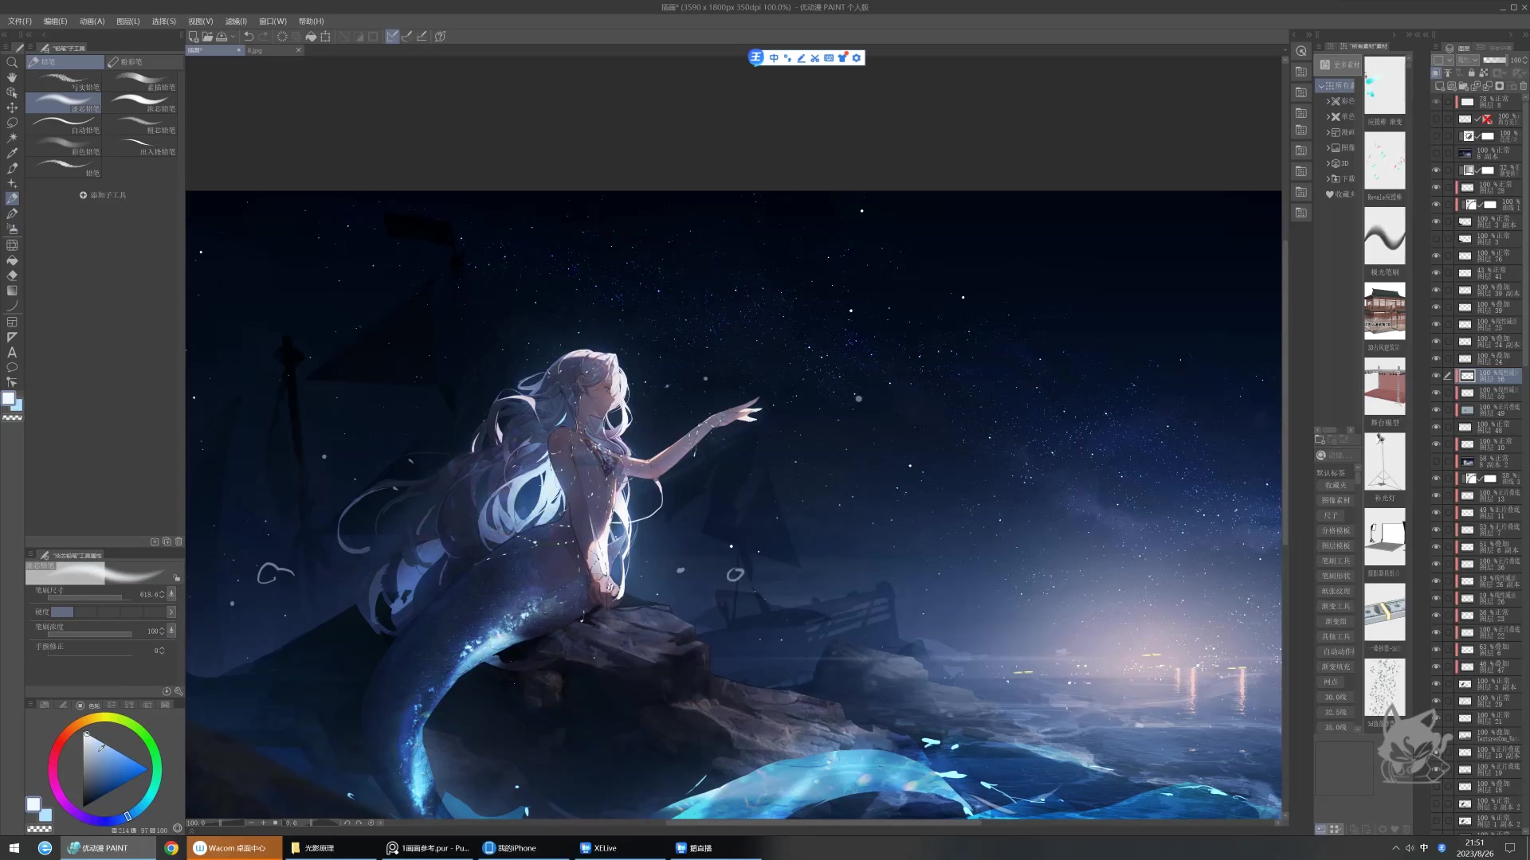
Task: Select the Fill bucket tool
Action: (x=12, y=260)
